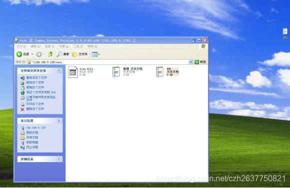Click the move file icon in tasks
290x188 pixels.
click(22, 83)
